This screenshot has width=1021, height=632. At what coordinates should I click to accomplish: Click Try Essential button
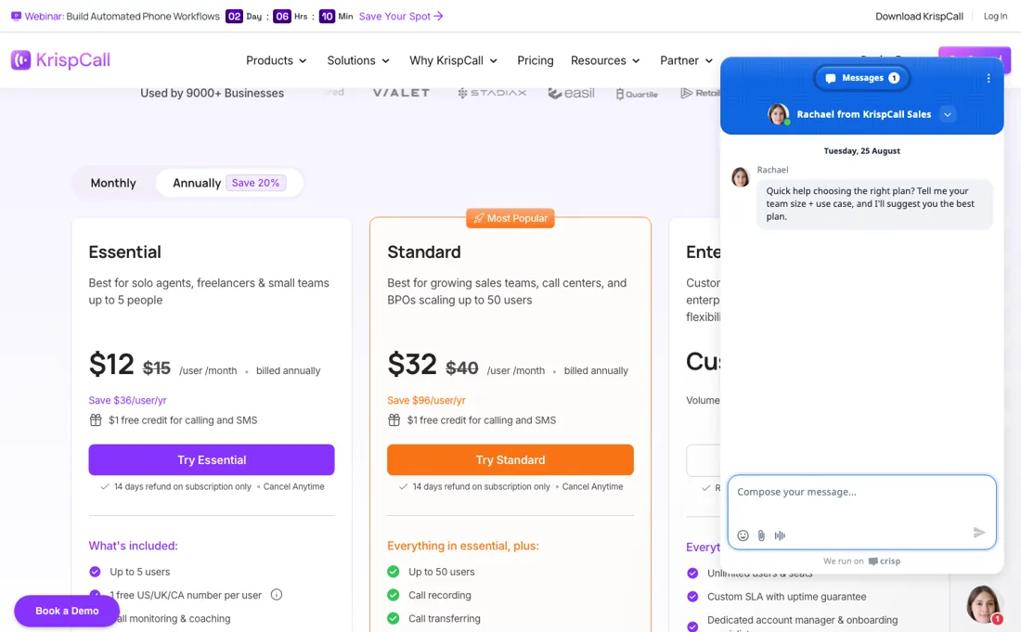(x=212, y=459)
